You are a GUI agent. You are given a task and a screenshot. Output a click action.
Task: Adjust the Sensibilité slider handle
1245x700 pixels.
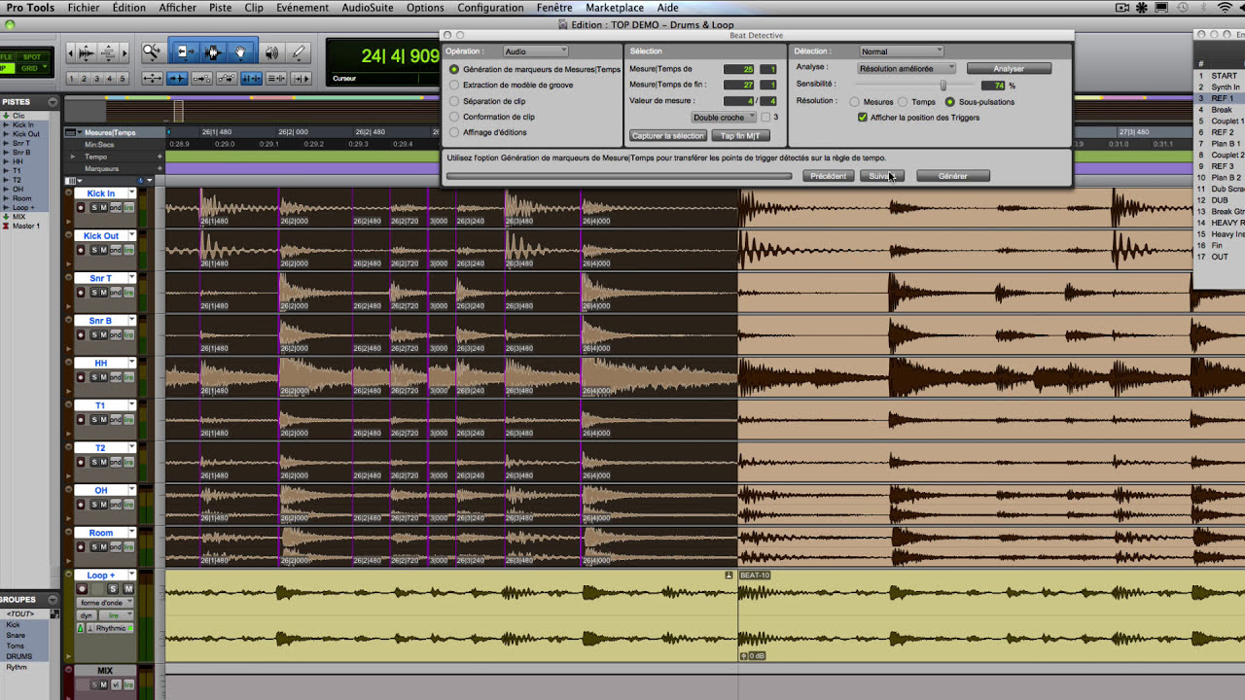point(943,86)
